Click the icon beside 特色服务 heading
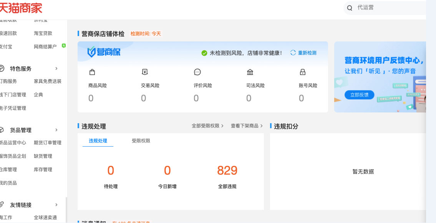Screen dimensions: 436x223 [2, 68]
